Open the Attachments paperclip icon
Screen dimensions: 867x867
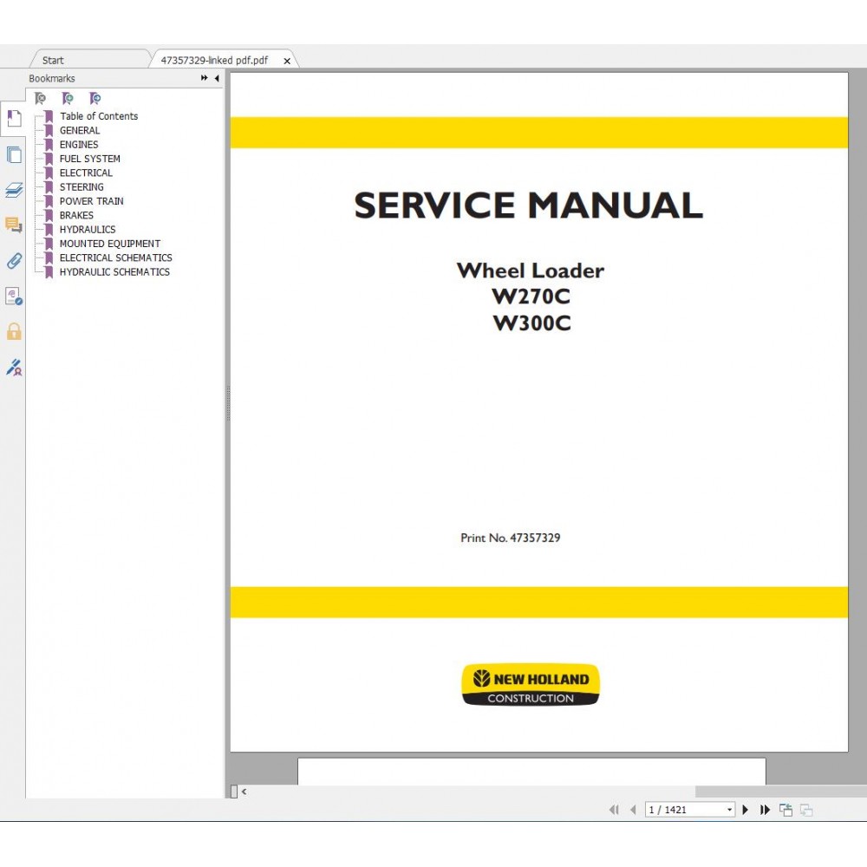14,260
